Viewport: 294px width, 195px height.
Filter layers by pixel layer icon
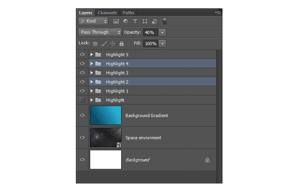pyautogui.click(x=116, y=21)
